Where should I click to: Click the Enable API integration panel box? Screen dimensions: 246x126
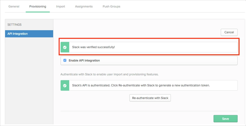[x=149, y=61]
